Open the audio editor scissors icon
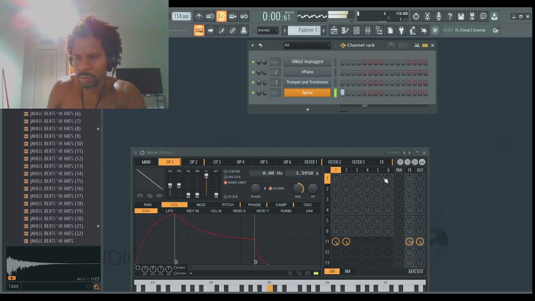 pos(428,16)
